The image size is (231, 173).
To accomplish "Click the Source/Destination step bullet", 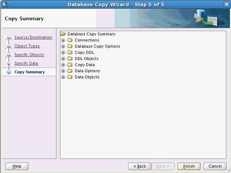I will [9, 38].
